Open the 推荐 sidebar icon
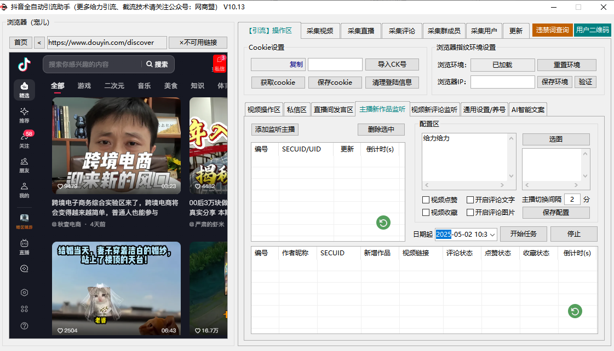 pos(24,115)
